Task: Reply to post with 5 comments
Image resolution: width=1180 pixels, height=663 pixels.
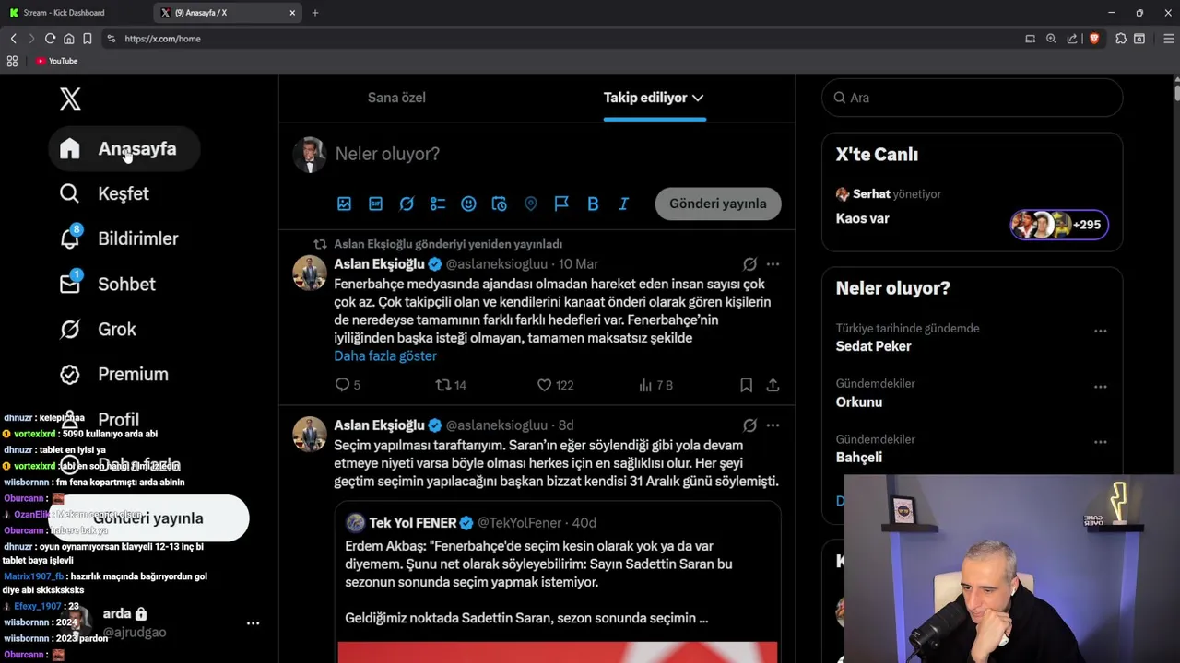Action: [348, 385]
